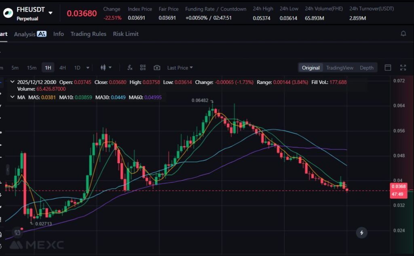Image resolution: width=414 pixels, height=256 pixels.
Task: Open price alert bell notifications
Action: pos(403,34)
